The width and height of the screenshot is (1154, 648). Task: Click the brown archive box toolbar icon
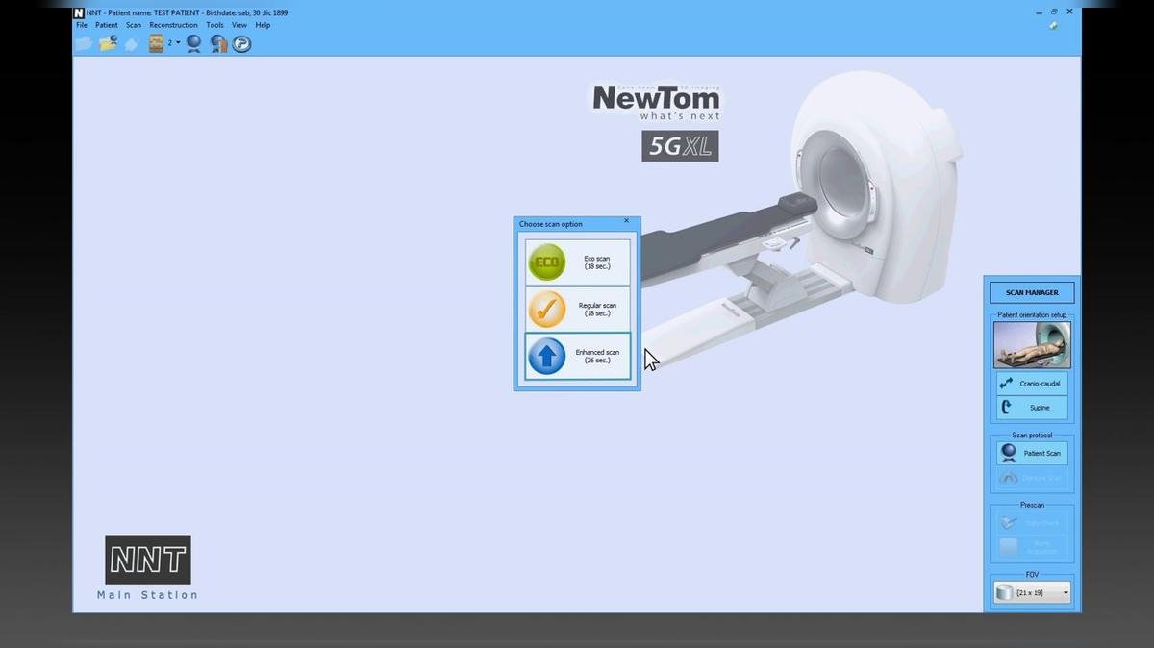click(157, 43)
